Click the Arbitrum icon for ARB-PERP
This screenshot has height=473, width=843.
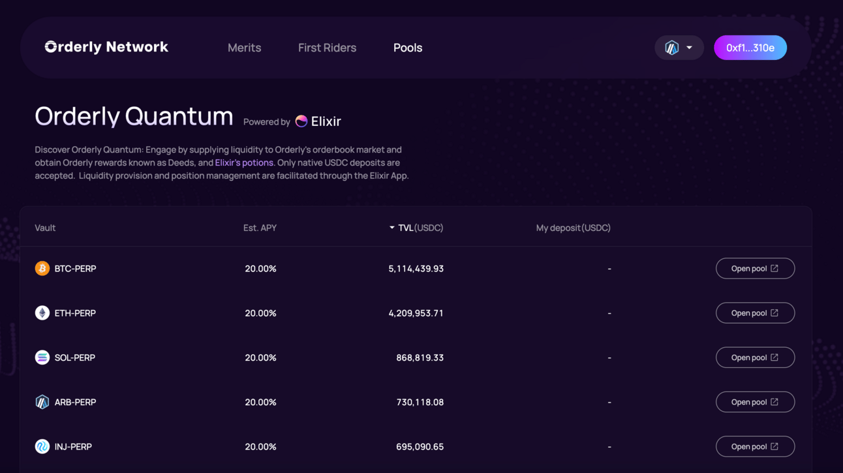pyautogui.click(x=42, y=402)
